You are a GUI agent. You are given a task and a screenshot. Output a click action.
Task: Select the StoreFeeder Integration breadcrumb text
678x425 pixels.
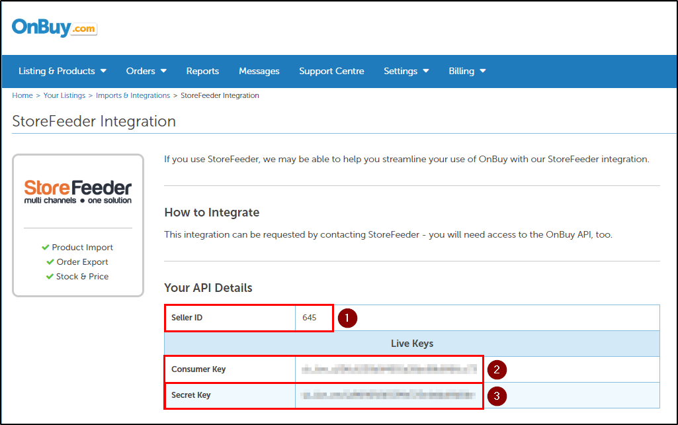pyautogui.click(x=220, y=95)
